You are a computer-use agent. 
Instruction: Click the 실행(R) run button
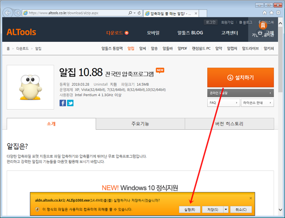click(190, 209)
